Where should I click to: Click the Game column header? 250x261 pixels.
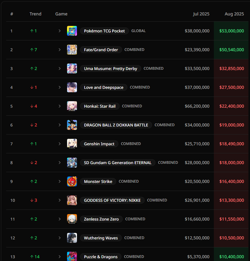pos(61,14)
